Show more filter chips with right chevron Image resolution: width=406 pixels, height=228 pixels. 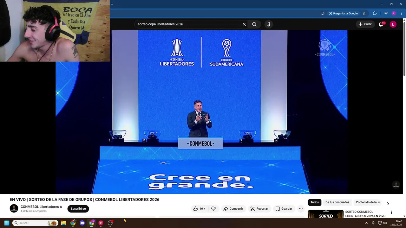(388, 204)
